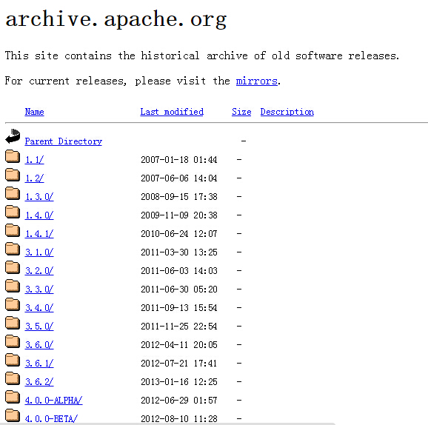Click the sentence about historical archive releases
The width and height of the screenshot is (428, 425).
pyautogui.click(x=202, y=56)
